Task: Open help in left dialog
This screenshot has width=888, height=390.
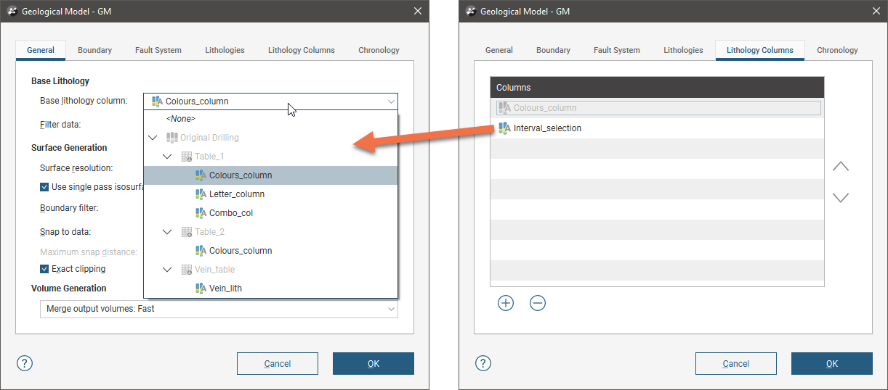Action: click(x=25, y=363)
